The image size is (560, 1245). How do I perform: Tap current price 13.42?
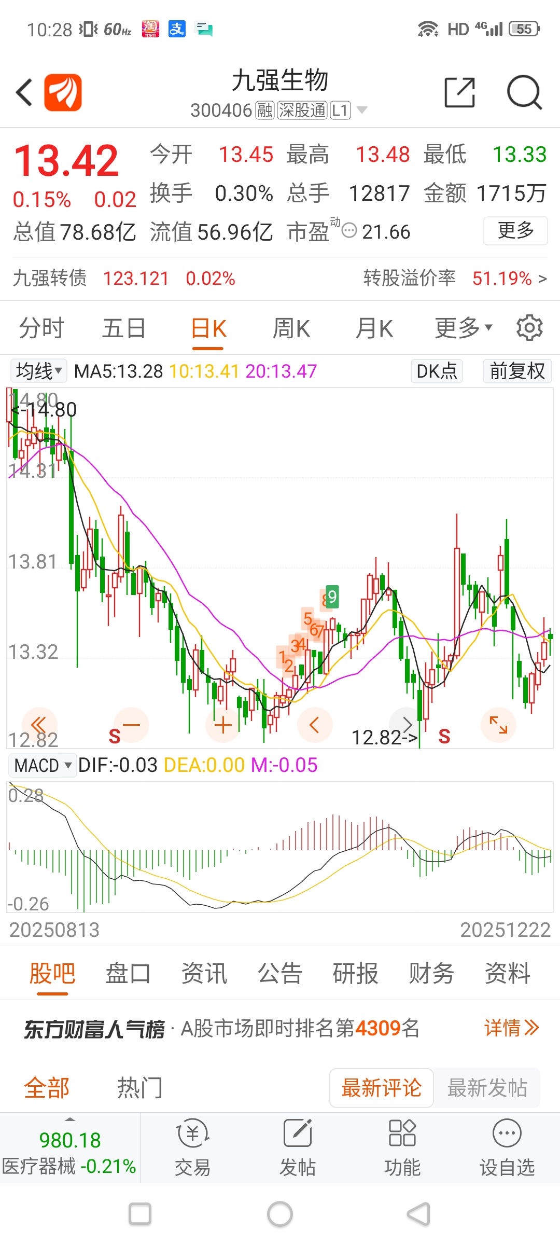(x=66, y=160)
